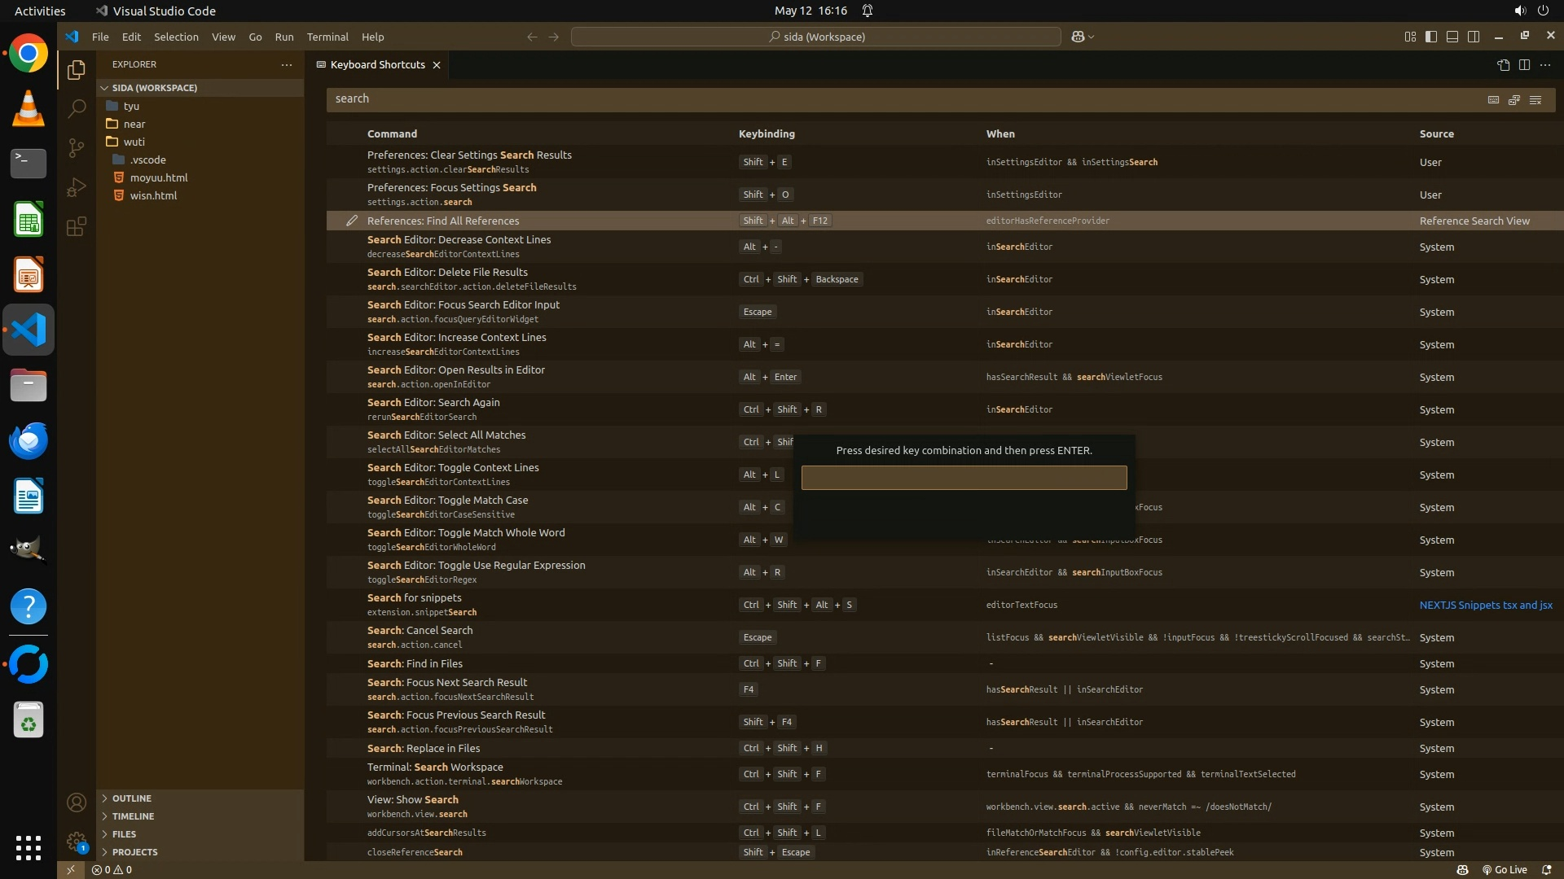Click Sort by Precedence icon
The height and width of the screenshot is (879, 1564).
pos(1514,99)
